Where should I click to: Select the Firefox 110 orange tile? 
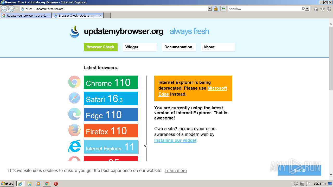coord(111,131)
